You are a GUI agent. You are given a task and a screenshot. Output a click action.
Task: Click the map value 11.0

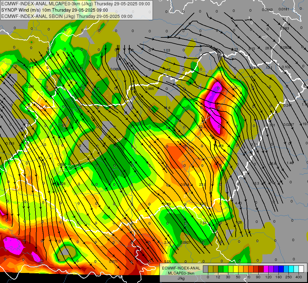click(x=14, y=67)
